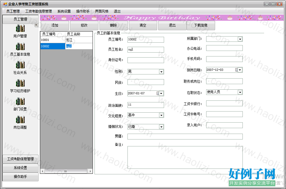Click the 手机号码 input field

click(224, 59)
